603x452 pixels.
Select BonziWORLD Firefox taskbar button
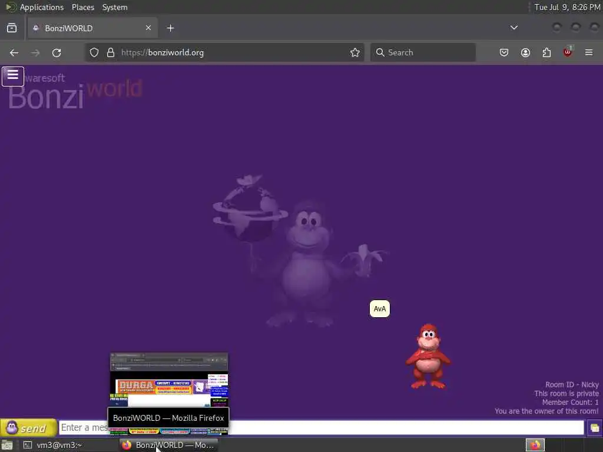(168, 445)
